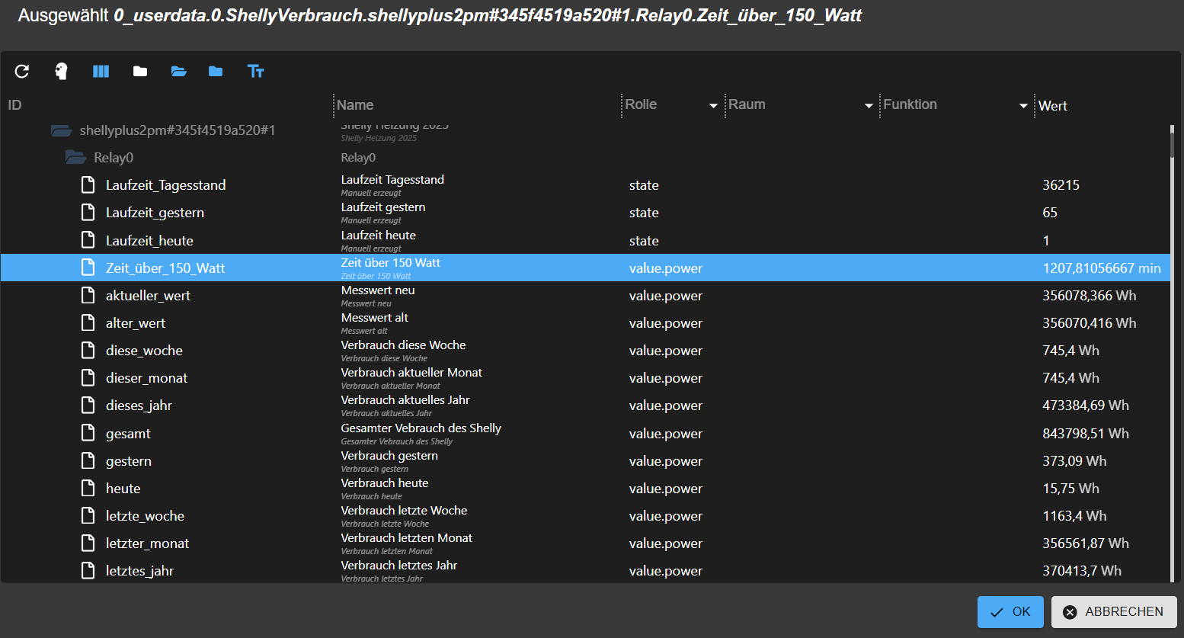The height and width of the screenshot is (638, 1184).
Task: Click the file icon of Laufzeit_gestern row
Action: 88,213
